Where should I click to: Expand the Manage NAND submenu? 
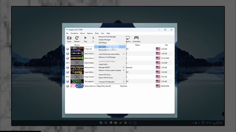[x=110, y=67]
